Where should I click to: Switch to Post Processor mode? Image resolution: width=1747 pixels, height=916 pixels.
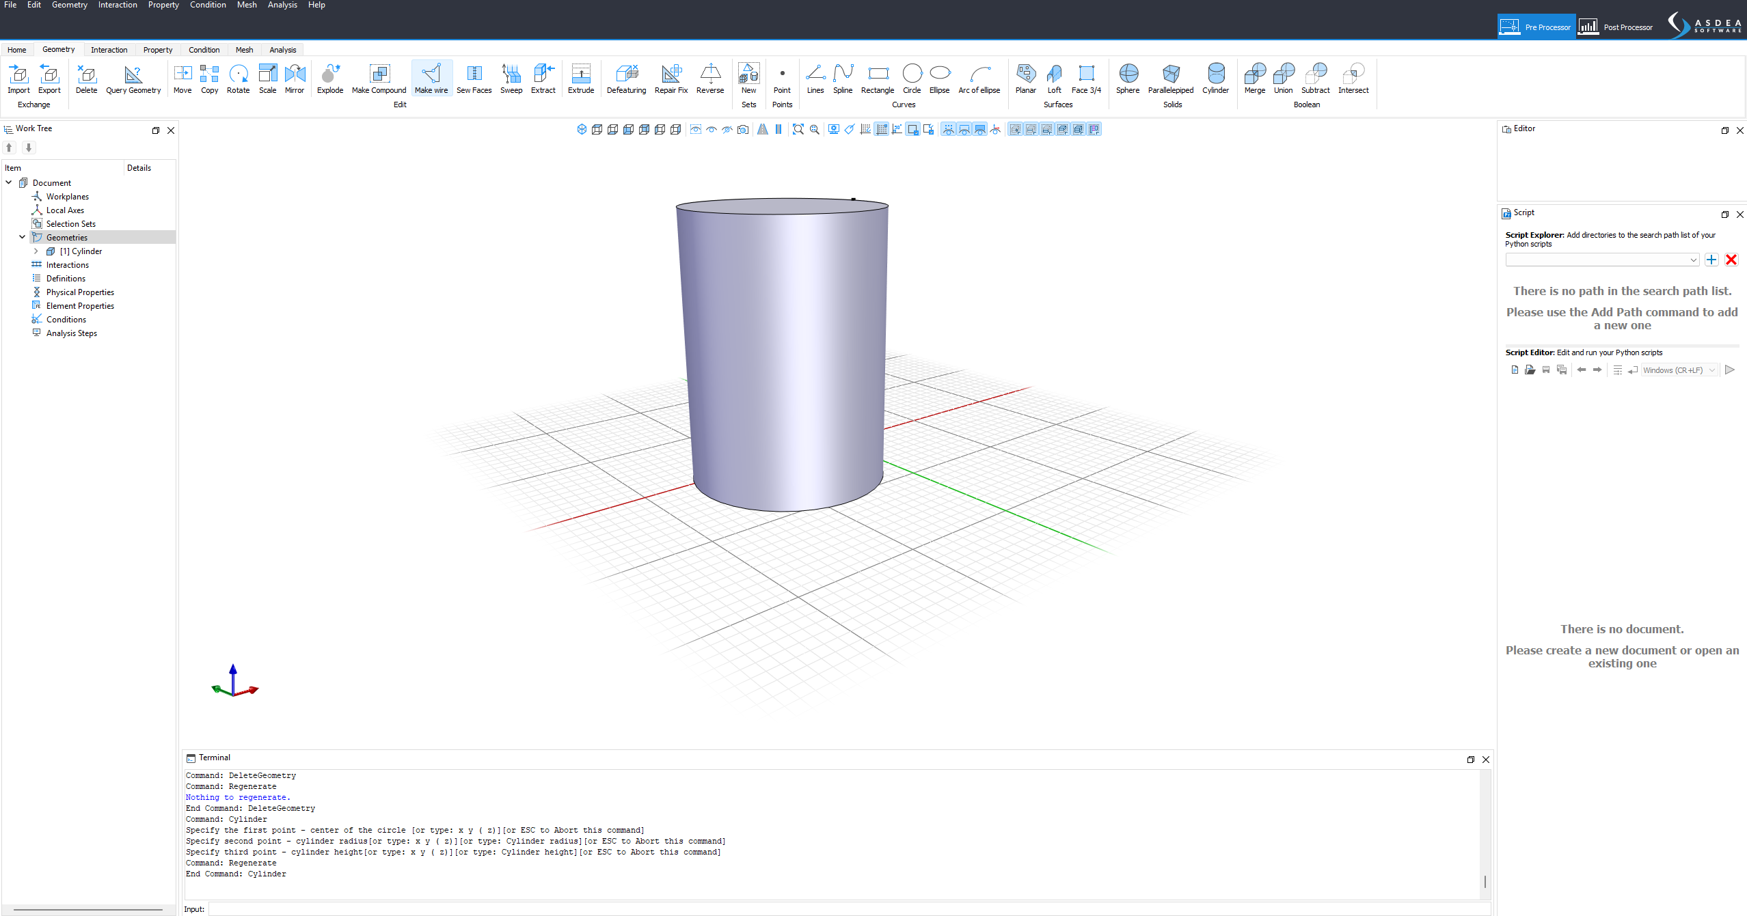point(1616,27)
